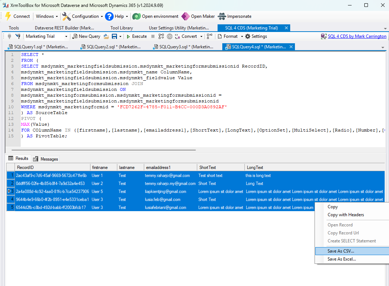Screen dimensions: 389x286
Task: Click the Help question mark icon
Action: pyautogui.click(x=109, y=16)
